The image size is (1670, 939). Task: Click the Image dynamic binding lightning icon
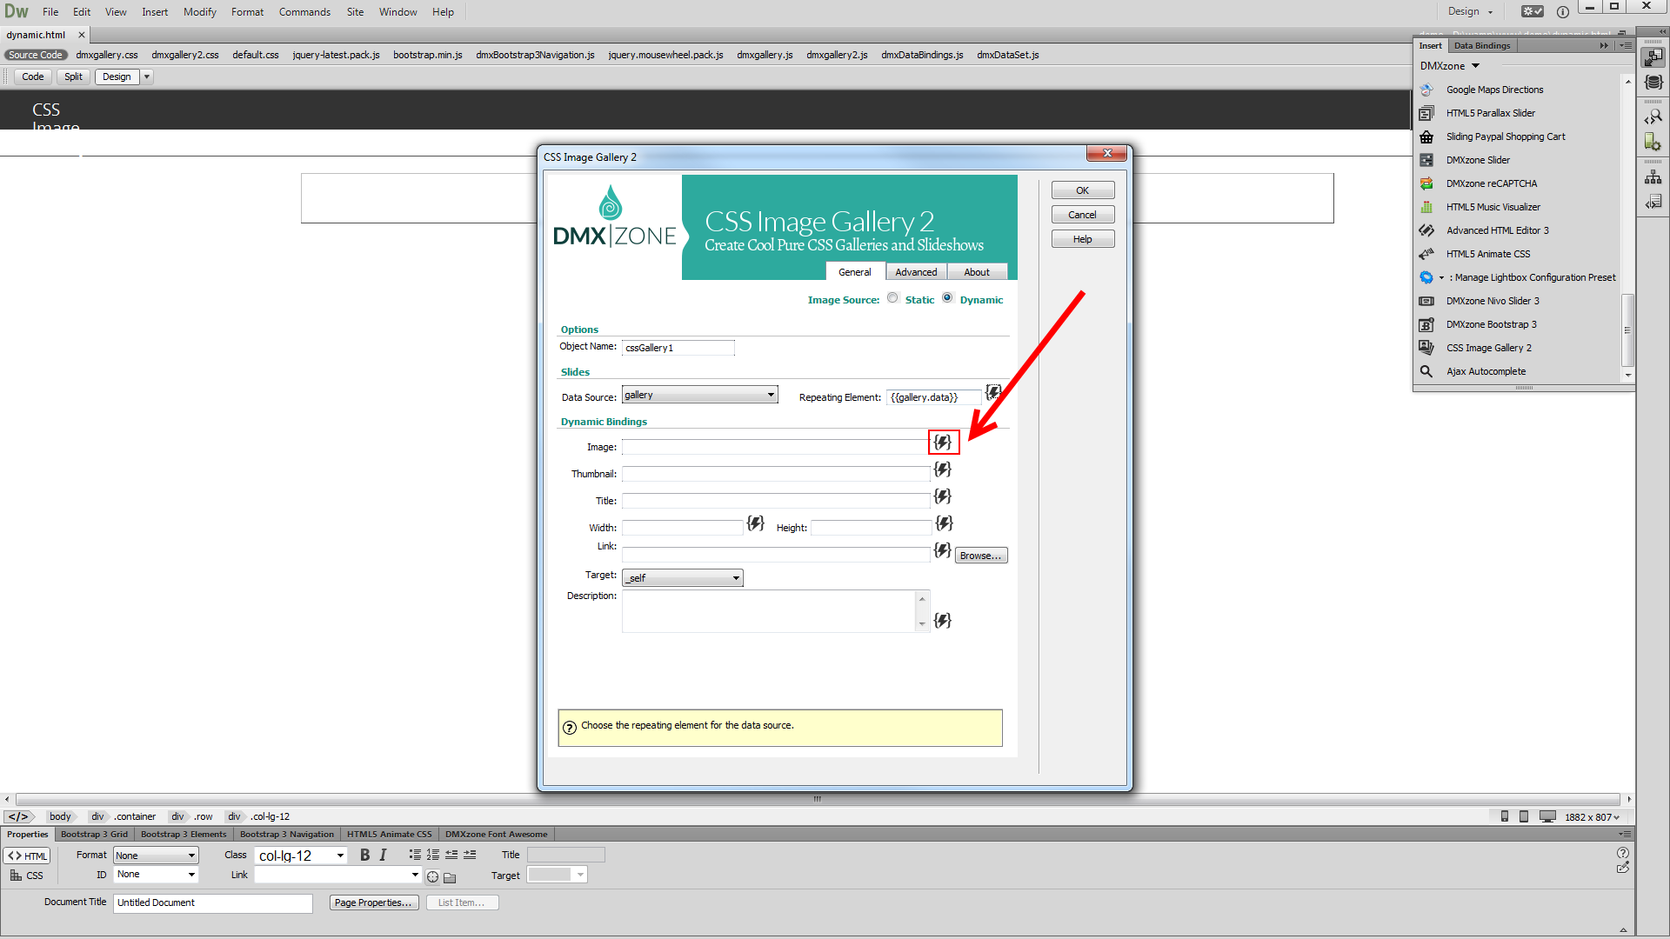(x=943, y=443)
